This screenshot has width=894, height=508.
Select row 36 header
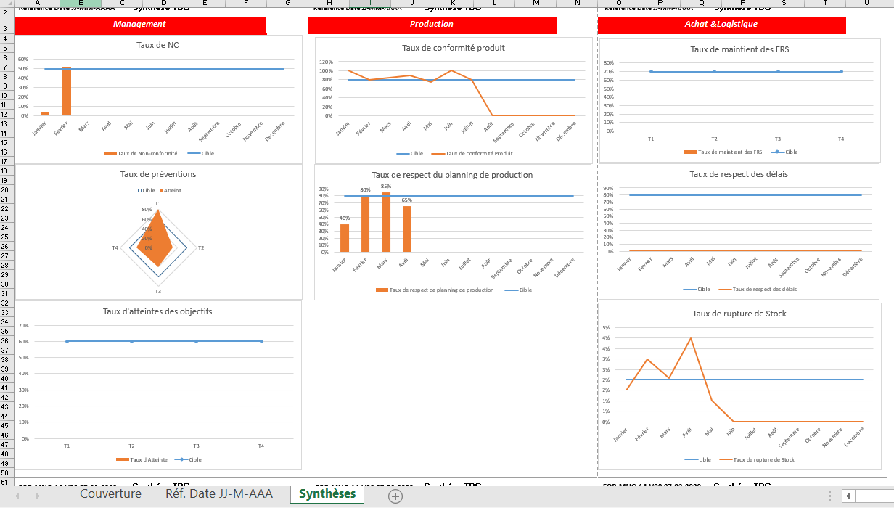point(4,341)
